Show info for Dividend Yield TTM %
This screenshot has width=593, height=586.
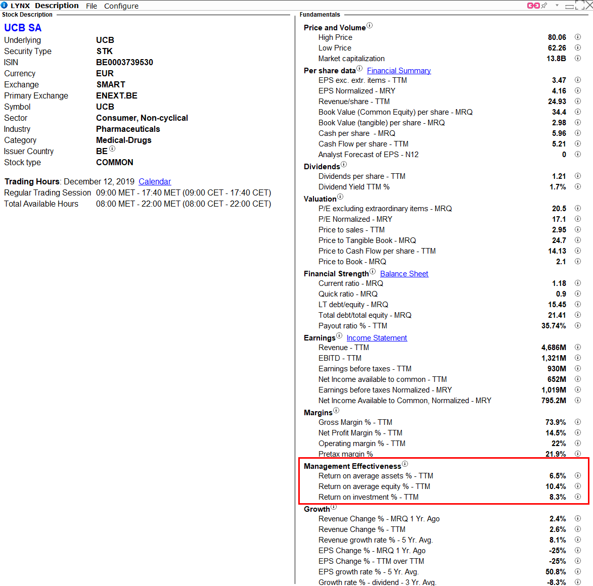577,186
